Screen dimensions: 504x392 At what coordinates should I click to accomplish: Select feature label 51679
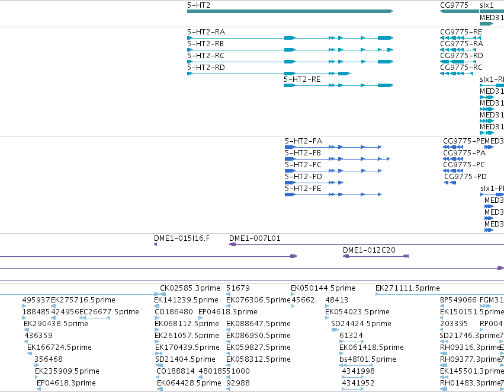coord(238,288)
